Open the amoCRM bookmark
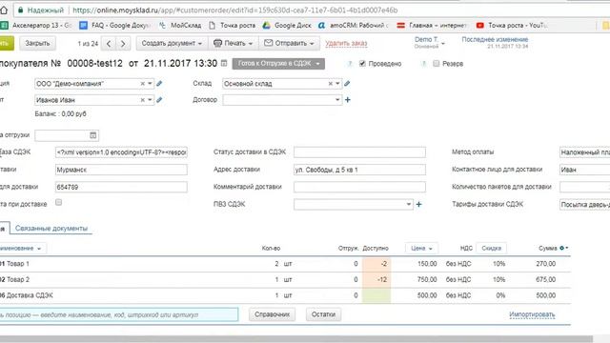Viewport: 610px width, 343px height. pyautogui.click(x=353, y=26)
